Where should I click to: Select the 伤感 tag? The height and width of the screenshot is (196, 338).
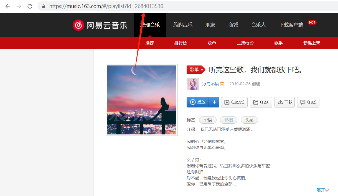click(249, 120)
